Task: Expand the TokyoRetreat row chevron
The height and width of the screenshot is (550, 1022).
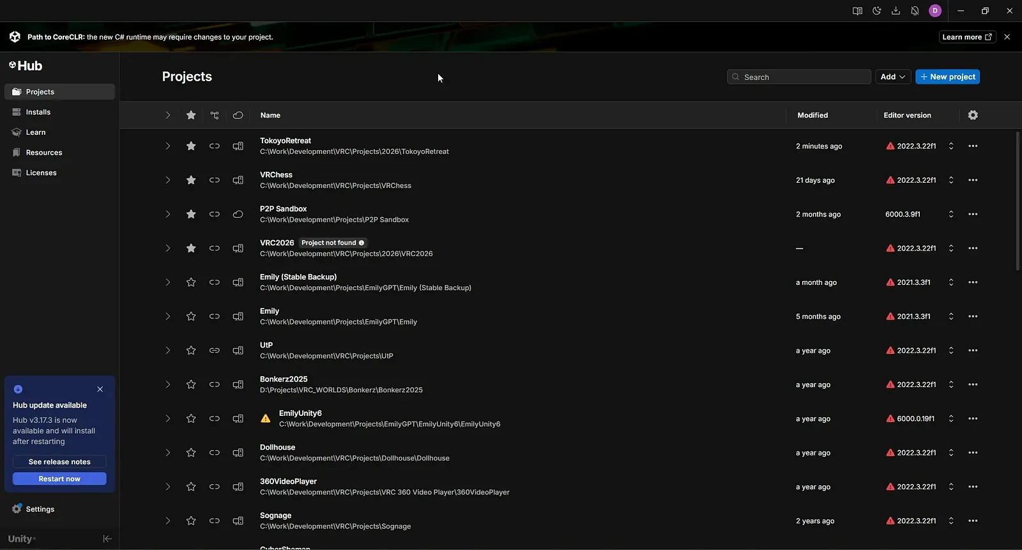Action: tap(167, 146)
